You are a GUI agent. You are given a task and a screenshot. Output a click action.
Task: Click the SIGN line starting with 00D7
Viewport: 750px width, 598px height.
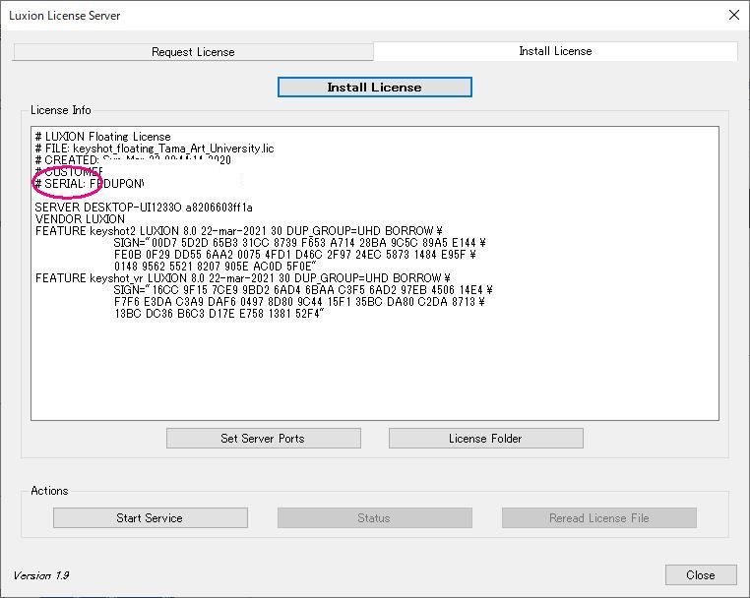coord(300,243)
